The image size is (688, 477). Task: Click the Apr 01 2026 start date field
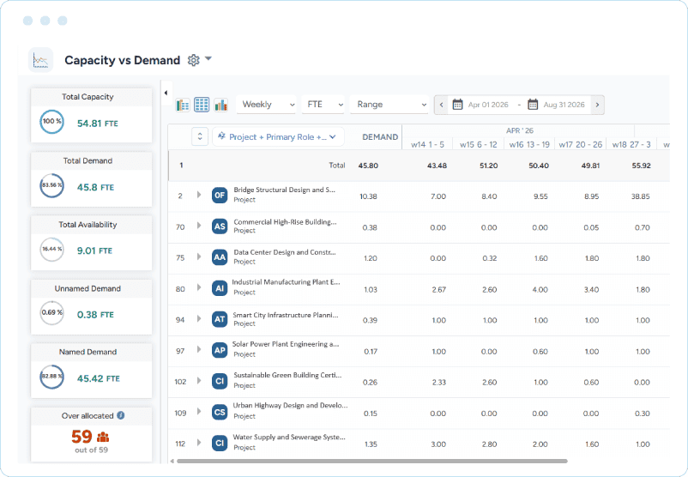click(488, 105)
